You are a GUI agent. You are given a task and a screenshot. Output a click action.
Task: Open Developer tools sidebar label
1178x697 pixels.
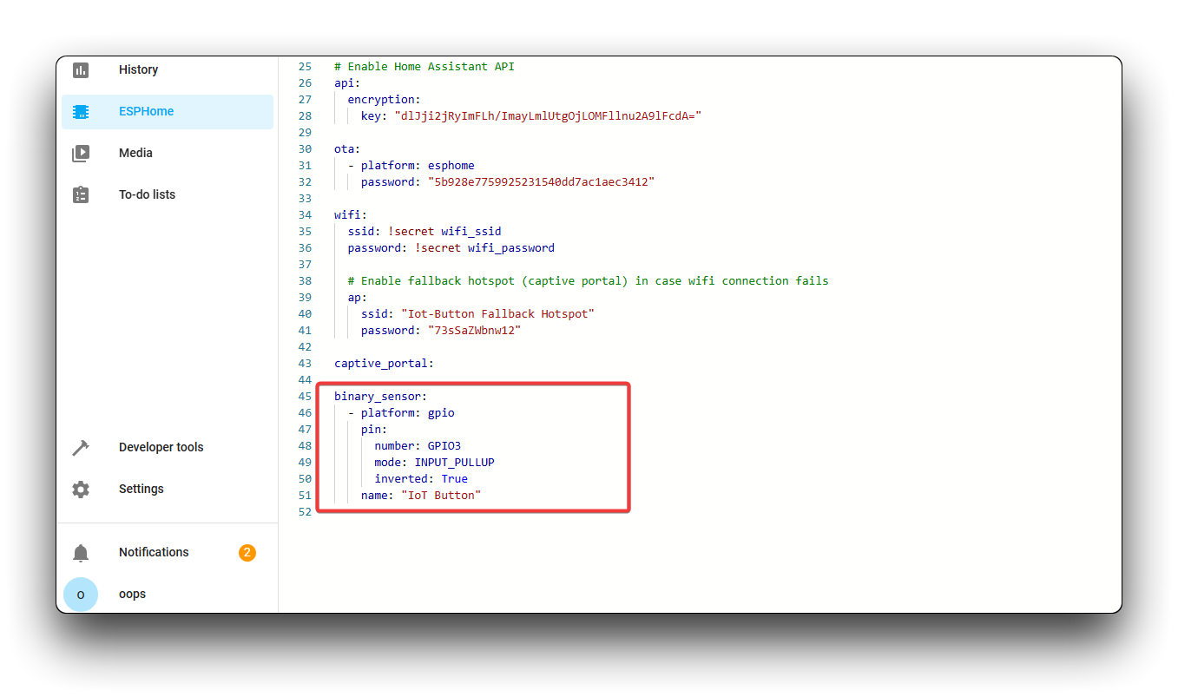coord(161,447)
